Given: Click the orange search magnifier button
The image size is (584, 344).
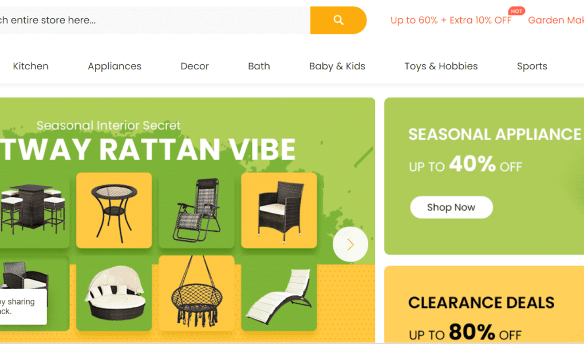Looking at the screenshot, I should 338,20.
